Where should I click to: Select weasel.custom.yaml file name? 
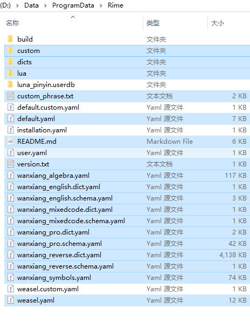pyautogui.click(x=48, y=289)
